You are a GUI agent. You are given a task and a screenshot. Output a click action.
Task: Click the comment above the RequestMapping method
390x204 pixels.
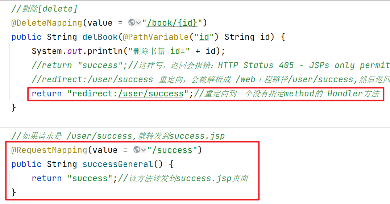pos(118,136)
